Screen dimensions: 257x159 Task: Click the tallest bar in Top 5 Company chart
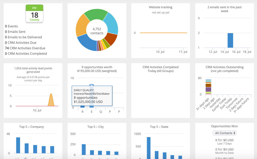(x=18, y=145)
